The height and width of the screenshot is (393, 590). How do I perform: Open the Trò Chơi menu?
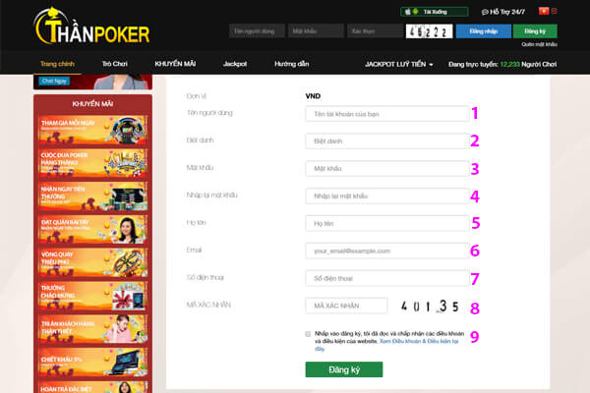(x=115, y=64)
